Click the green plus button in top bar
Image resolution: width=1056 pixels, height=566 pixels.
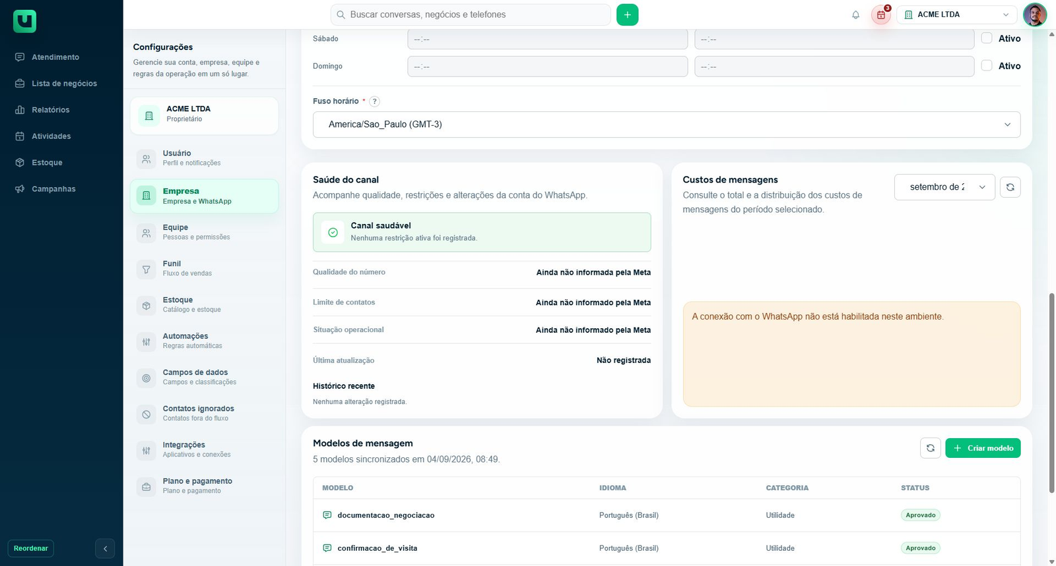pyautogui.click(x=627, y=14)
